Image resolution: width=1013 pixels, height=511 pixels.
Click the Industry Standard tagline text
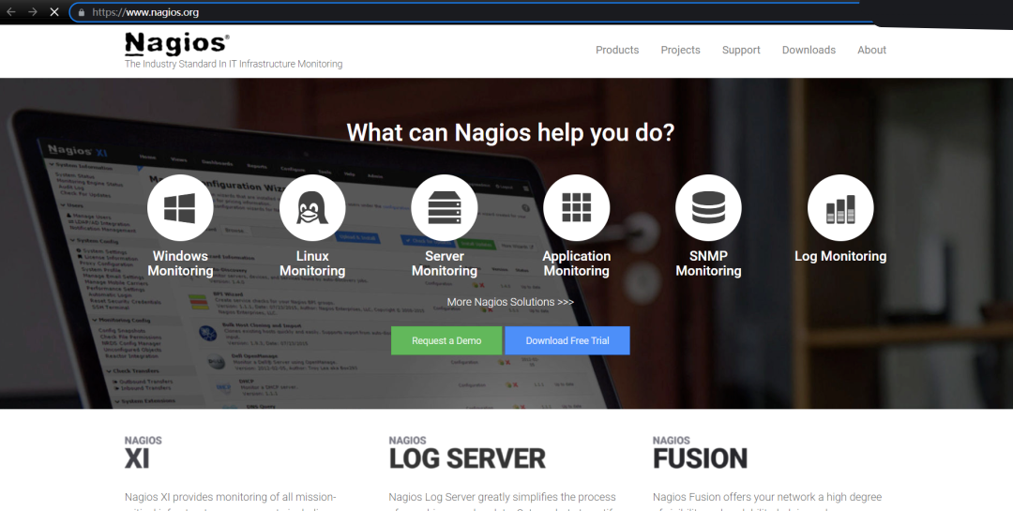coord(234,64)
